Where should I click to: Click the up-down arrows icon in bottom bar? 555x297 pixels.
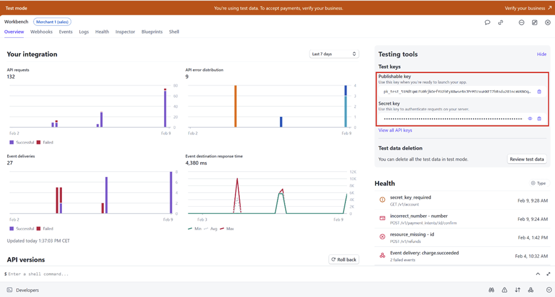click(518, 290)
